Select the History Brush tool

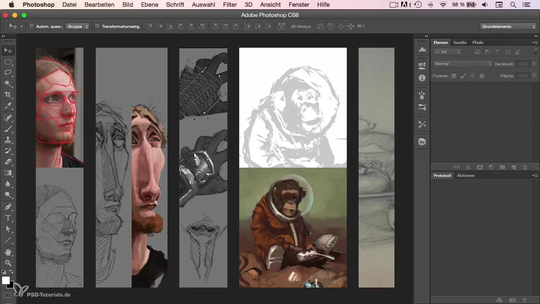(8, 151)
